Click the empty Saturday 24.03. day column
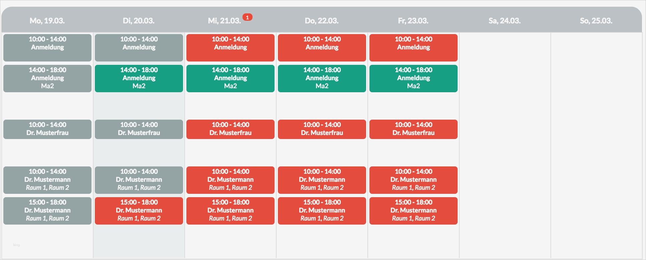 point(505,144)
